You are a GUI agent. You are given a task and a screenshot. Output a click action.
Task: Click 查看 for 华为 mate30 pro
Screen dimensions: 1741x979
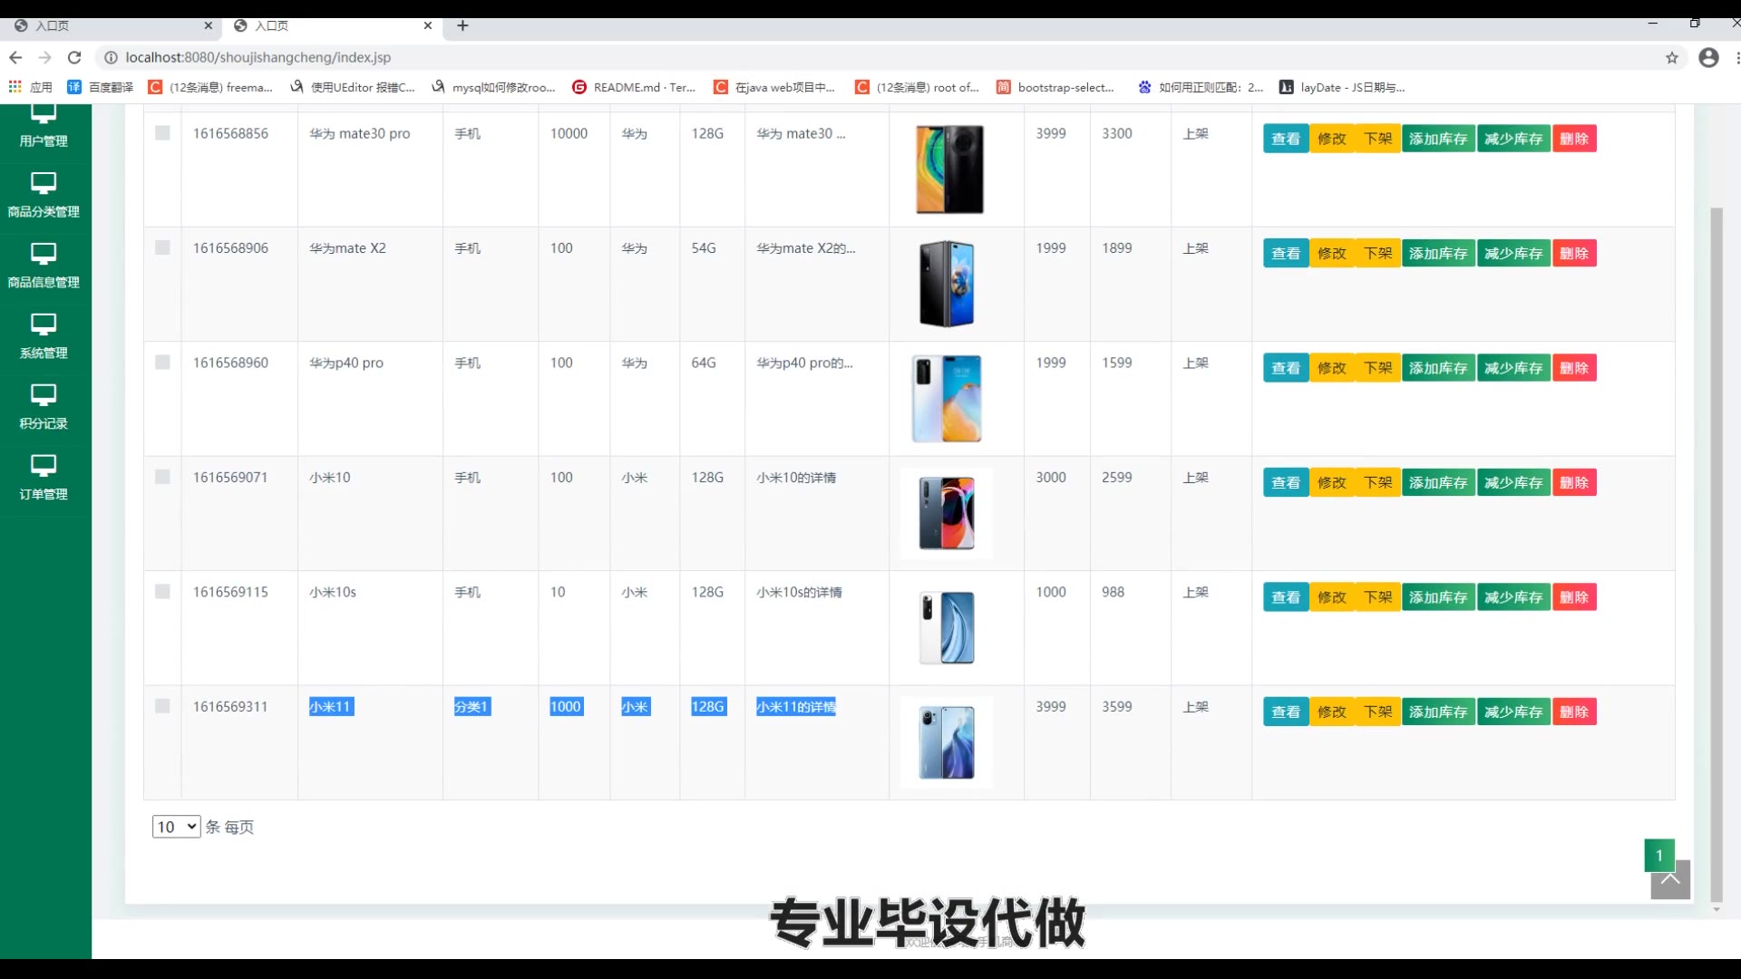pyautogui.click(x=1286, y=139)
